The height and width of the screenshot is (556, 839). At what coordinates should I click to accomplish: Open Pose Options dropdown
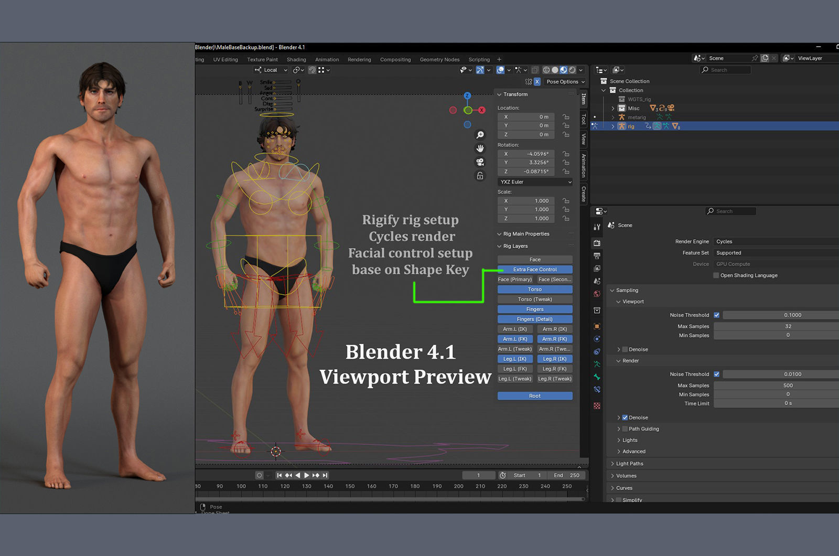coord(565,82)
